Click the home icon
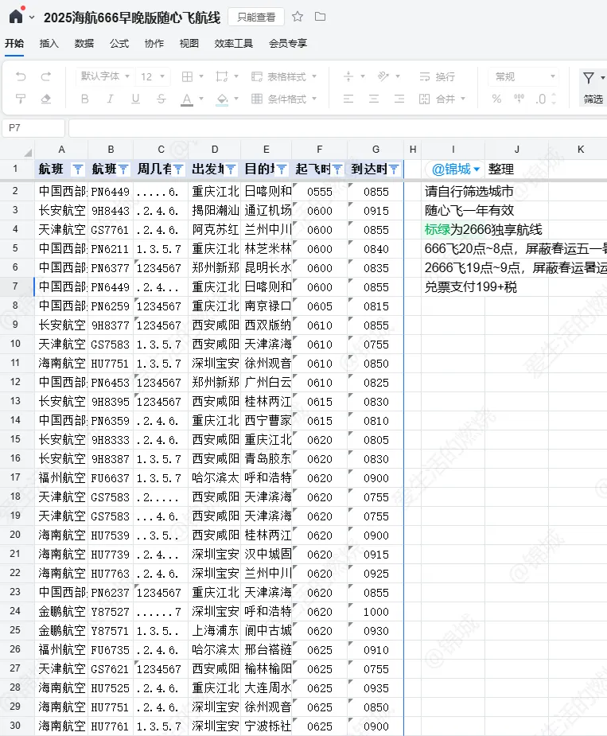Image resolution: width=607 pixels, height=736 pixels. (x=16, y=17)
